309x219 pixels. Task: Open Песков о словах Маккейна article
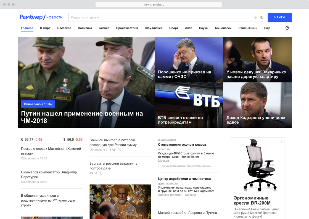(x=51, y=151)
